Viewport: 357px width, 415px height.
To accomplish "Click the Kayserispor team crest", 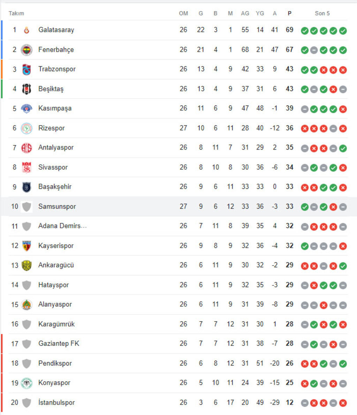I will [x=26, y=246].
